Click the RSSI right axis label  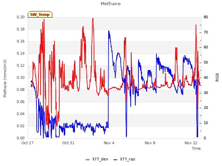[217, 77]
